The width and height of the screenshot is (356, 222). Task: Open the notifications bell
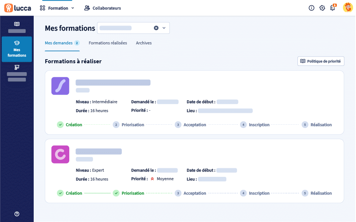[x=333, y=8]
